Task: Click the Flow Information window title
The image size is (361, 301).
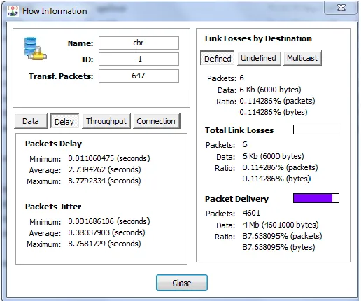Action: 55,11
